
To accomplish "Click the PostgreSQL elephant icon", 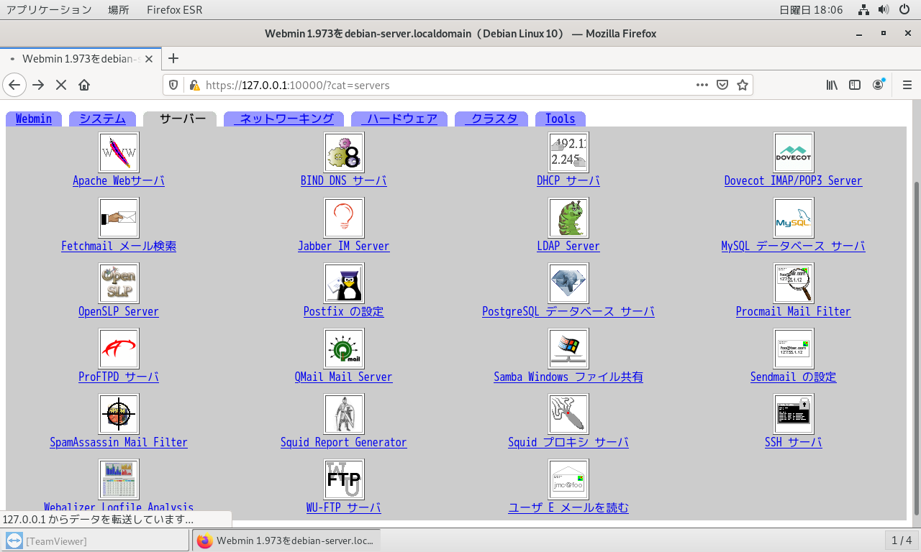I will [x=568, y=283].
